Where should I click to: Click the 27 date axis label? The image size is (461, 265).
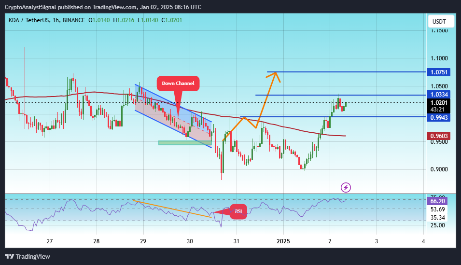pyautogui.click(x=50, y=241)
